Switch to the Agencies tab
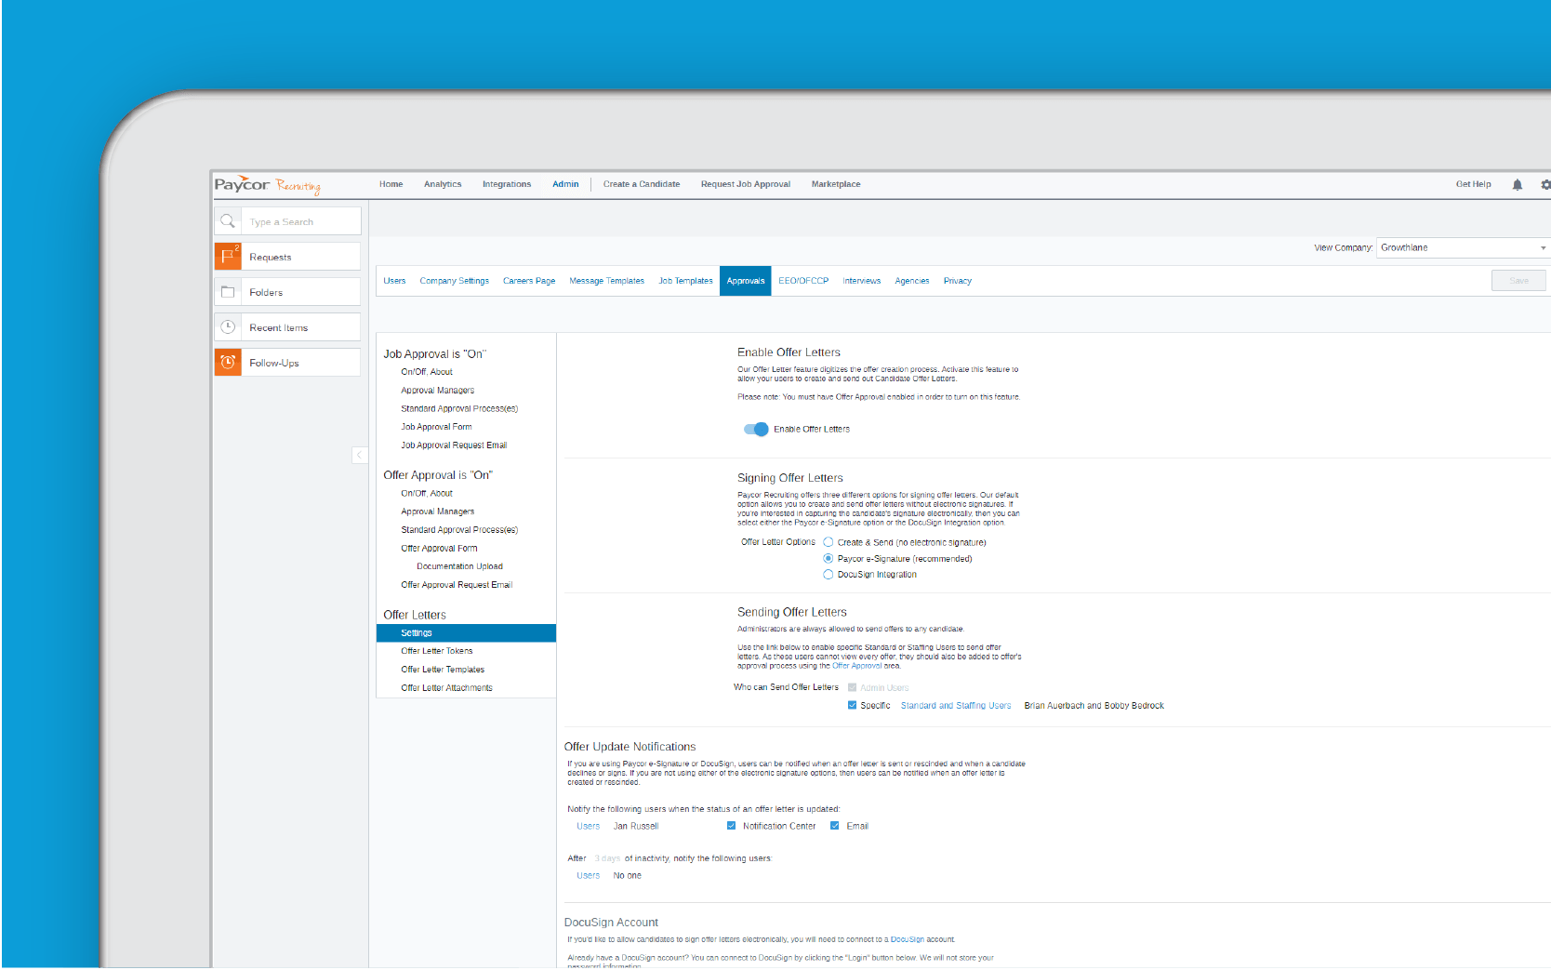Screen dimensions: 1551x970 pos(911,281)
